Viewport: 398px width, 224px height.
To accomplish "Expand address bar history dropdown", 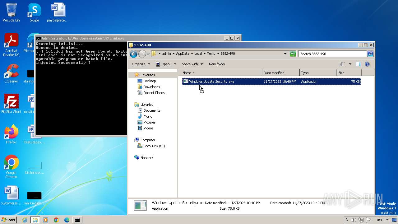I will pos(285,54).
